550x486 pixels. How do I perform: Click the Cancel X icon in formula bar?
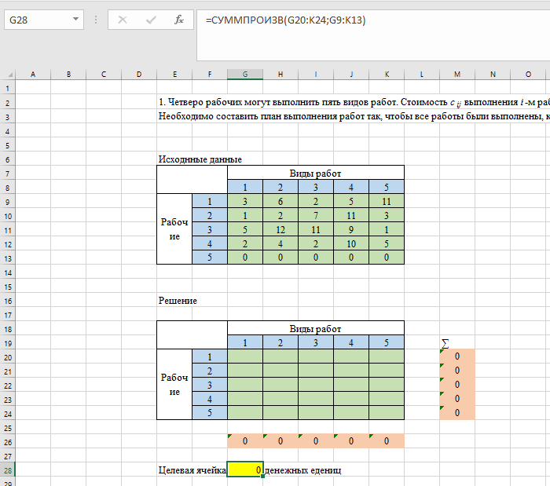pyautogui.click(x=123, y=20)
